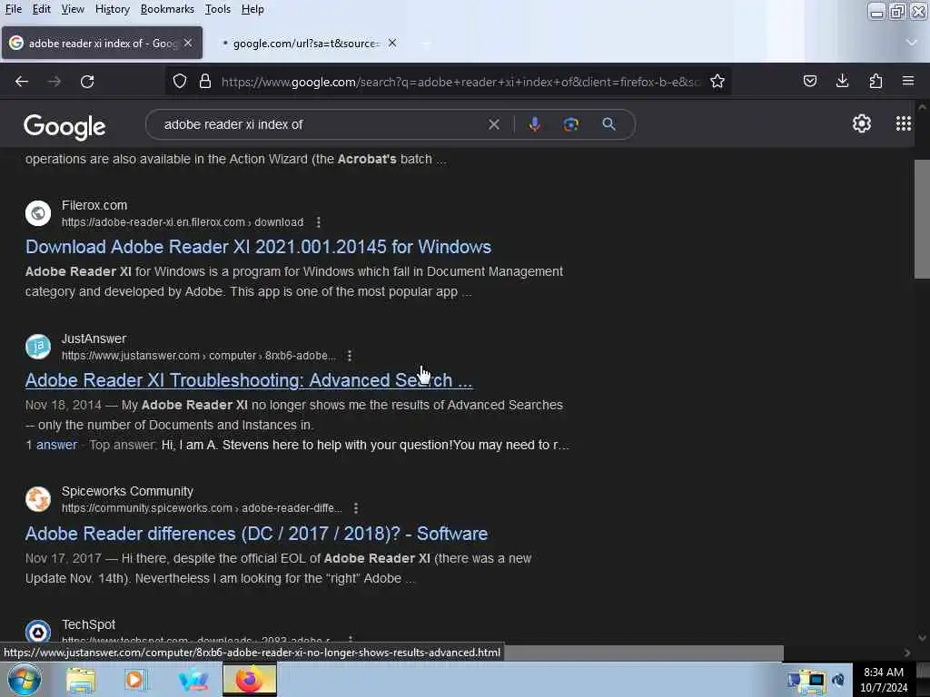
Task: Open the File menu
Action: coord(13,9)
